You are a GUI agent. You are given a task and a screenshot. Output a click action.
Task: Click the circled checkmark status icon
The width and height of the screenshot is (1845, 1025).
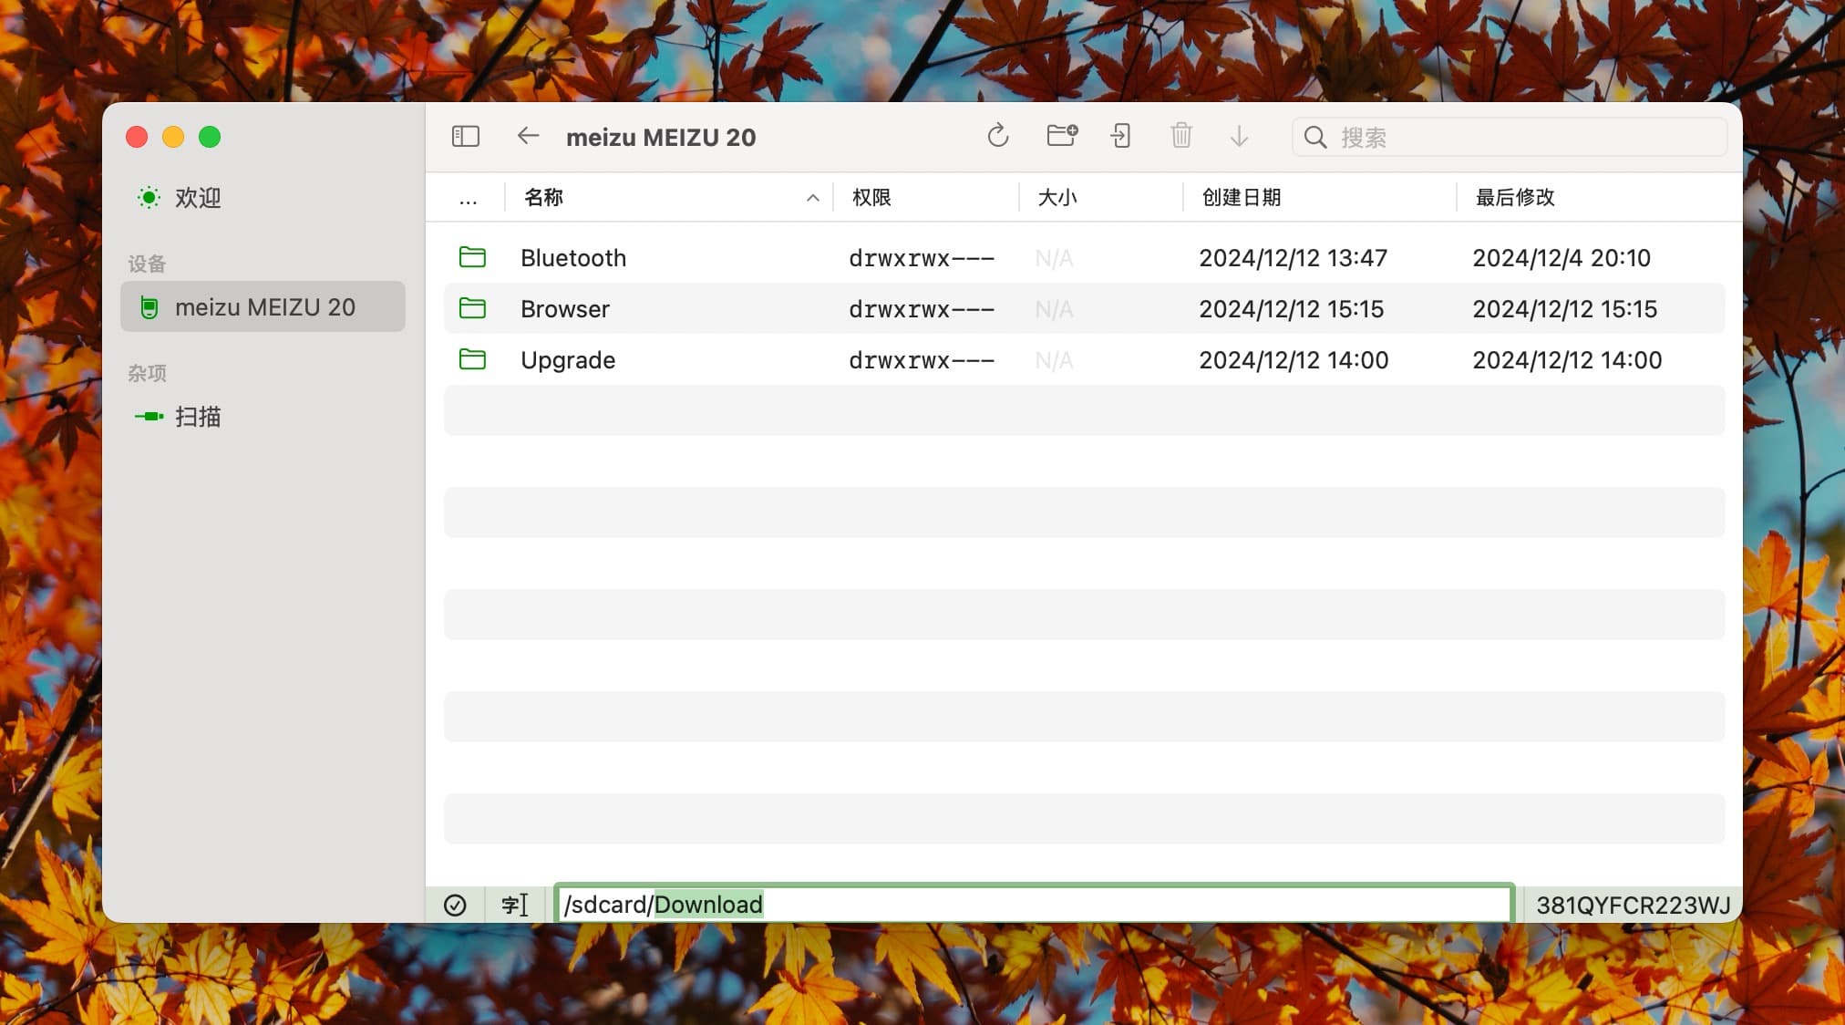[x=455, y=905]
